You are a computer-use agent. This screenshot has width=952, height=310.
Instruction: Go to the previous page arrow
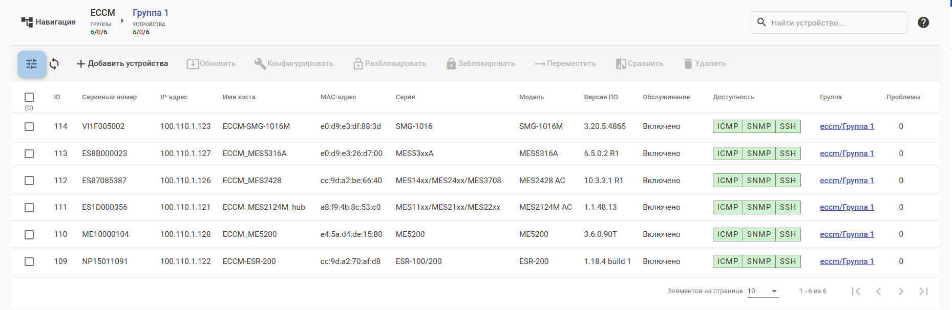tap(878, 291)
